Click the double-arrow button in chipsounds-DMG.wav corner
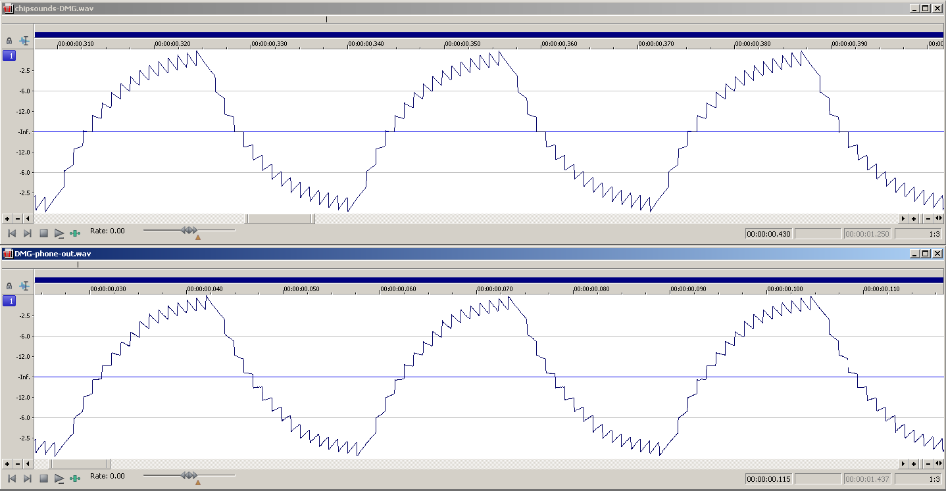This screenshot has height=491, width=946. (939, 219)
